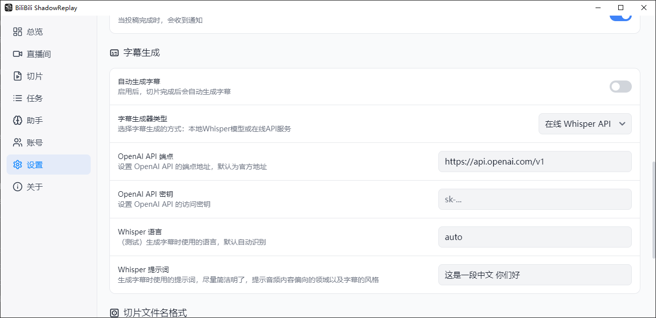Click the 切片文件名格式 section icon
Screen dimensions: 656x318
114,312
